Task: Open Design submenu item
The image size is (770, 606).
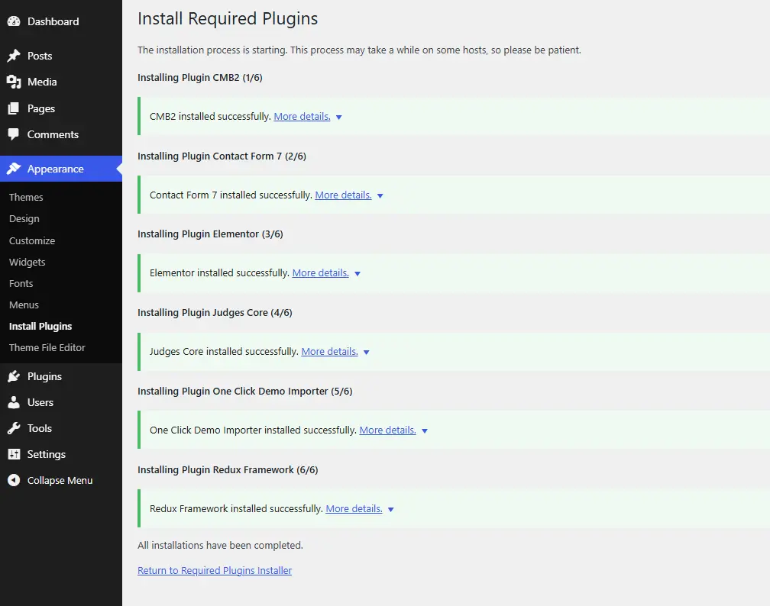Action: coord(24,219)
